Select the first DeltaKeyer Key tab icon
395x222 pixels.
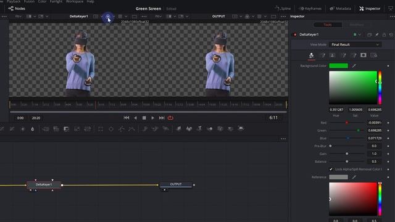coord(312,55)
